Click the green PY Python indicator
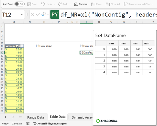 (x=55, y=15)
